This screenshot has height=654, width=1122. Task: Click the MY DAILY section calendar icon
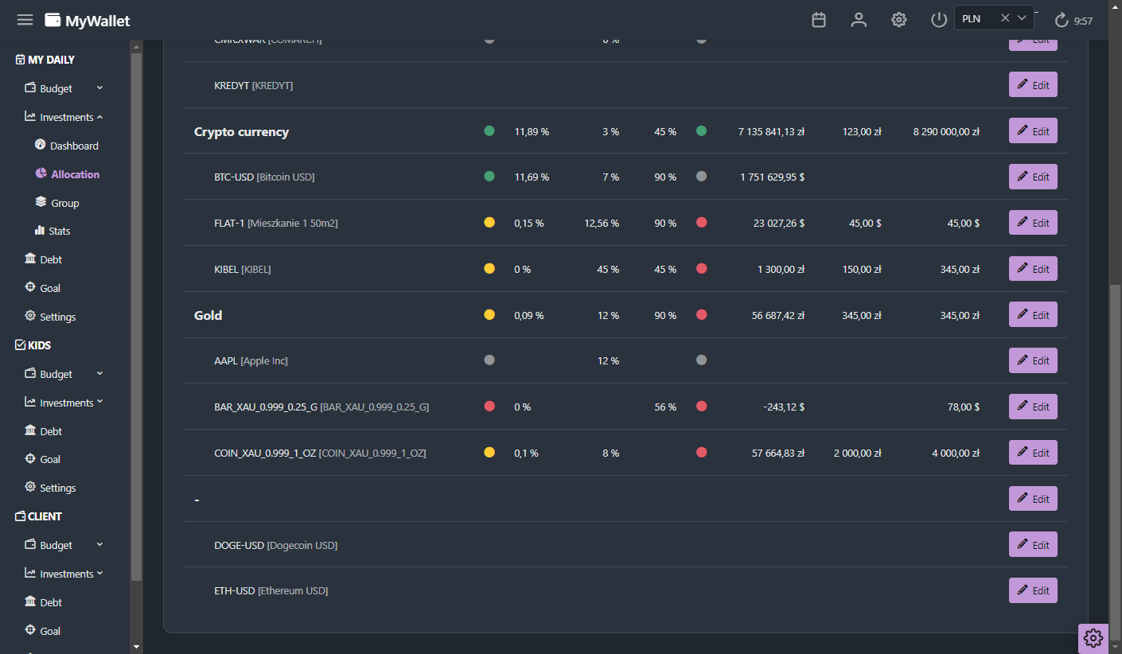coord(21,60)
